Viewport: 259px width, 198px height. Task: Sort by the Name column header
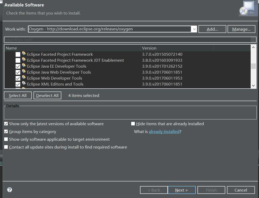point(72,48)
